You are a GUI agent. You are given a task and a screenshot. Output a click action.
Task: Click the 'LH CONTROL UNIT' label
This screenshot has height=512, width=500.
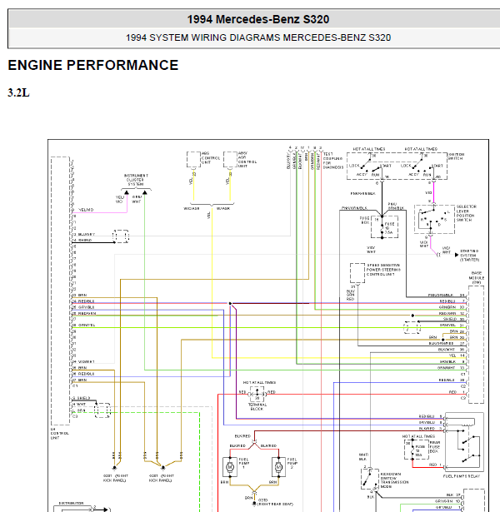tap(59, 433)
